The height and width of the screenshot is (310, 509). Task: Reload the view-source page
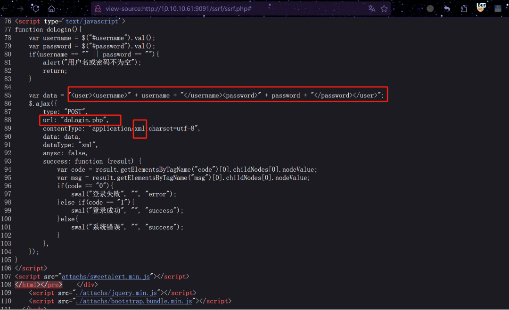(x=36, y=8)
